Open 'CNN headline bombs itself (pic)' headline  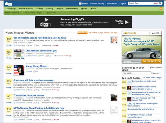click(41, 51)
